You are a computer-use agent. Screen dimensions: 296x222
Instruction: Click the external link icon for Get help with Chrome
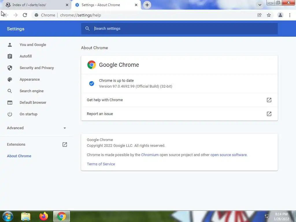pyautogui.click(x=269, y=100)
